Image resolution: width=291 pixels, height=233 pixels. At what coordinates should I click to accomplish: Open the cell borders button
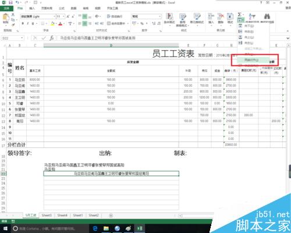click(x=43, y=23)
